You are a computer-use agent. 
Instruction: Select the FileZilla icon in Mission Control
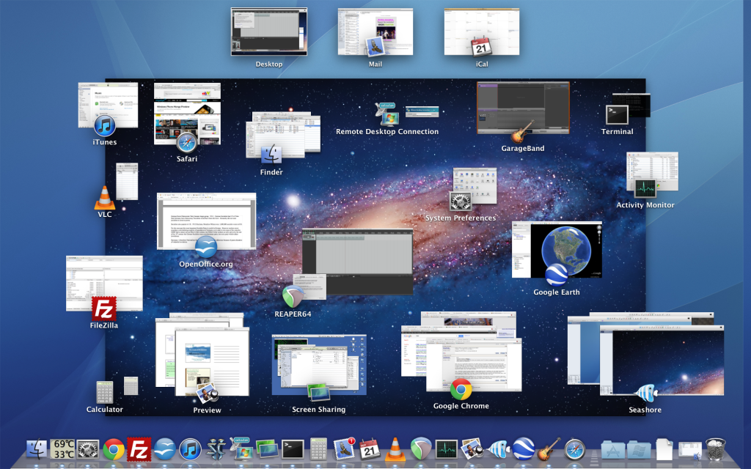(x=104, y=309)
